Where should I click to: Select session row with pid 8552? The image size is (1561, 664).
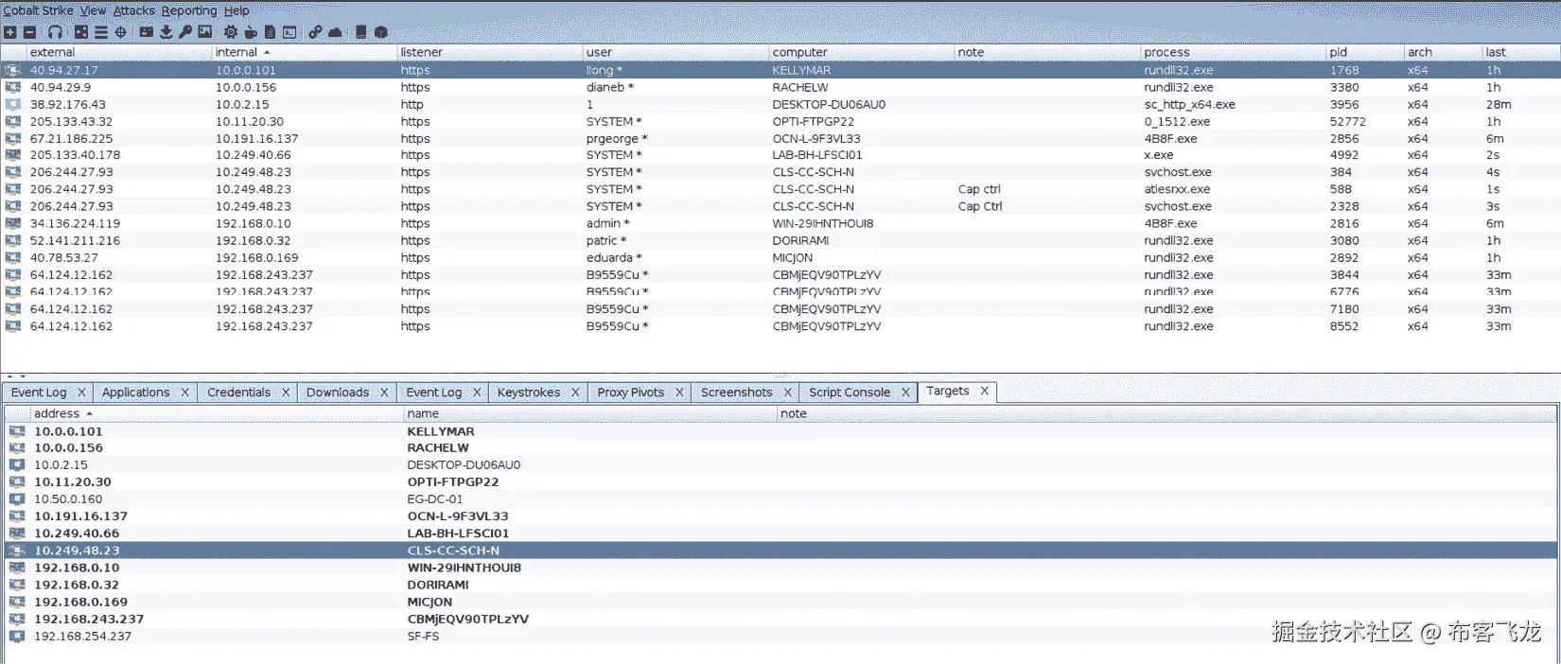coord(780,326)
